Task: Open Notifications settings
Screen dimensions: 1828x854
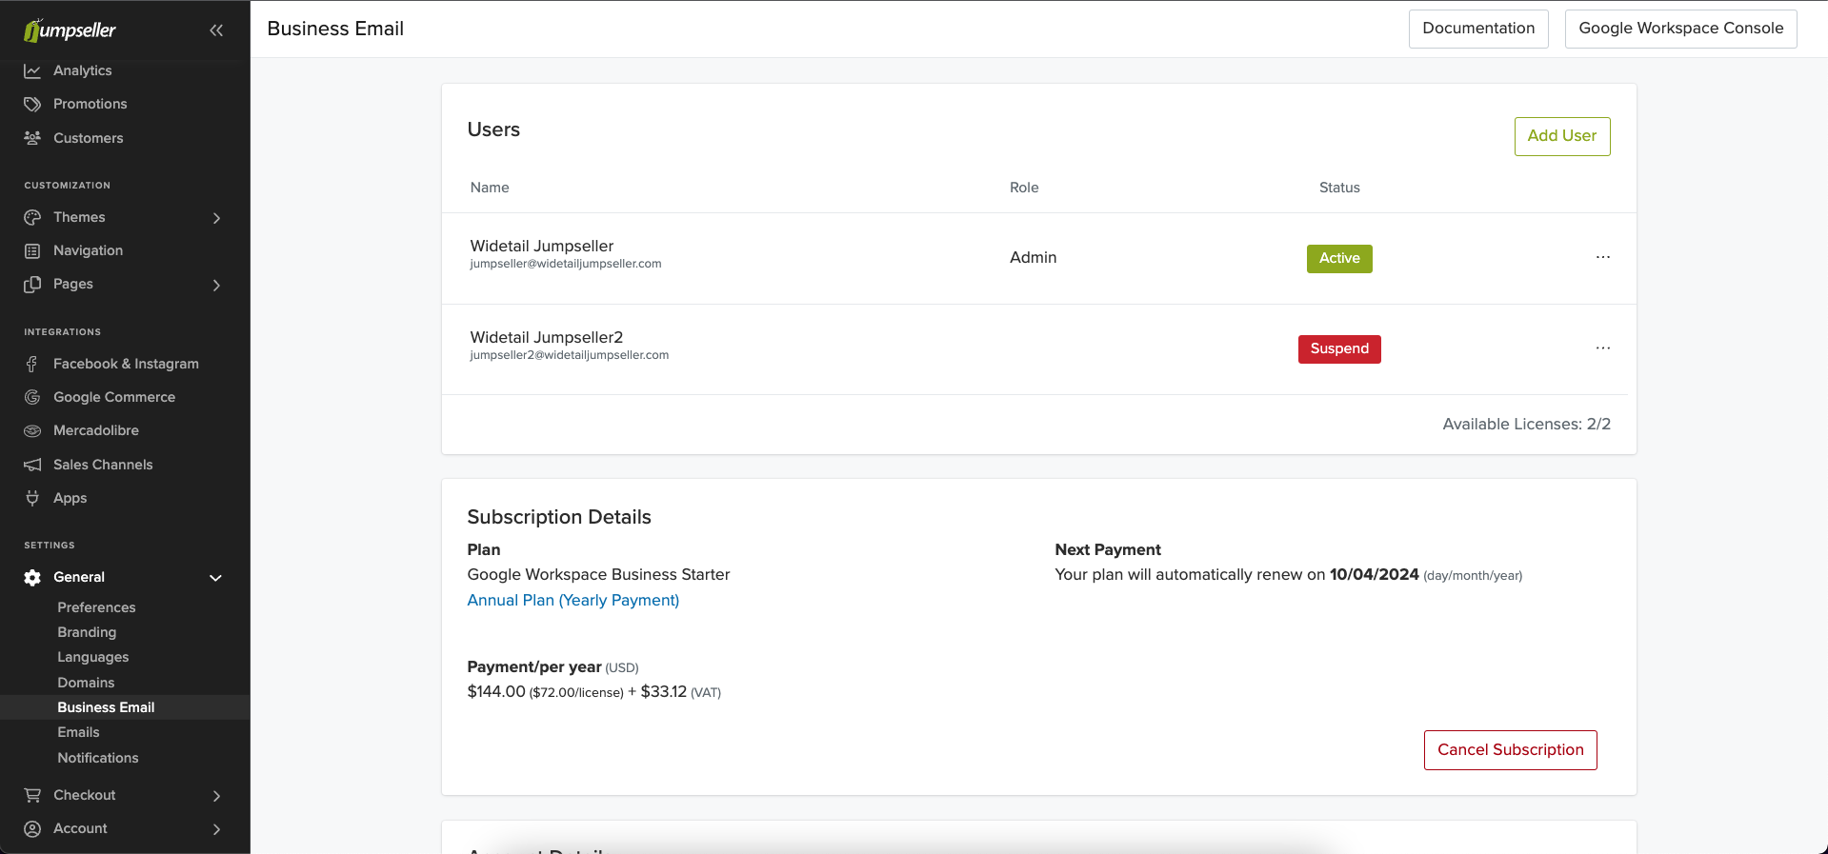Action: (98, 758)
